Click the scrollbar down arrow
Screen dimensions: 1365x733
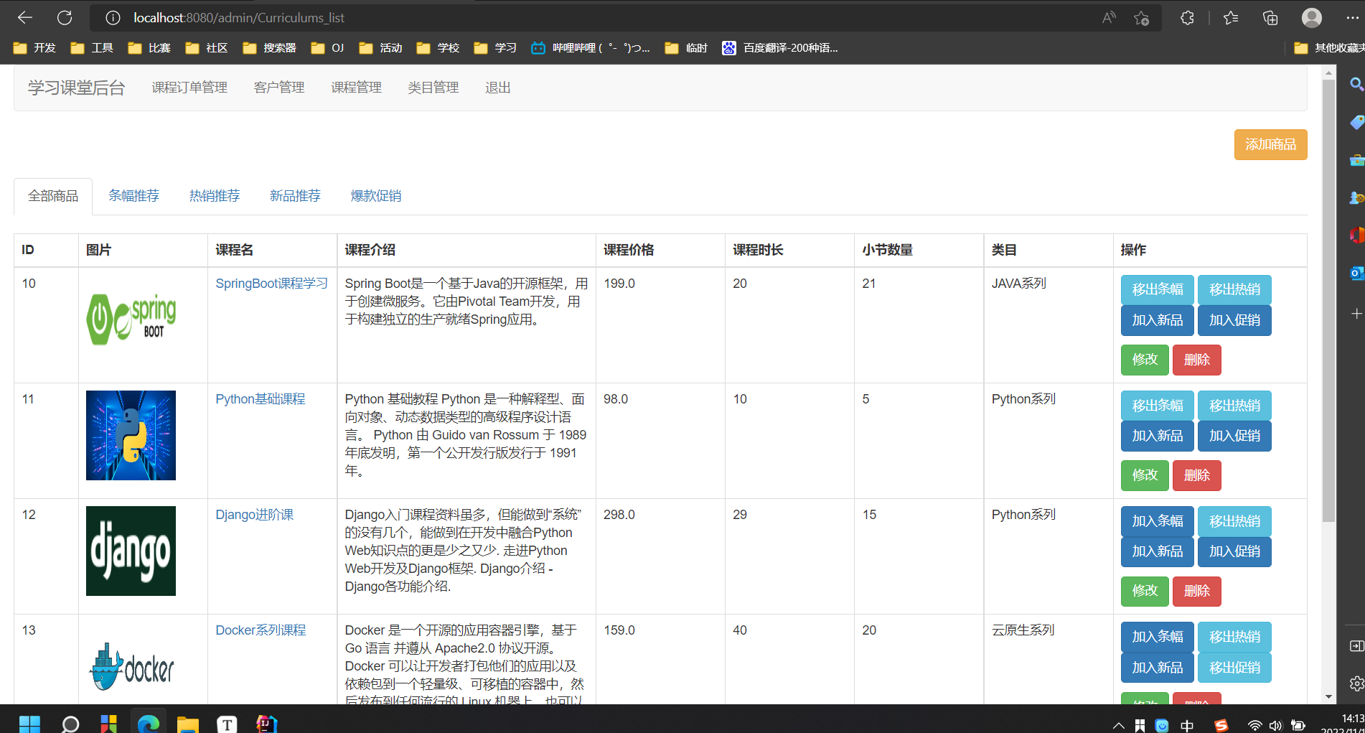[x=1328, y=696]
